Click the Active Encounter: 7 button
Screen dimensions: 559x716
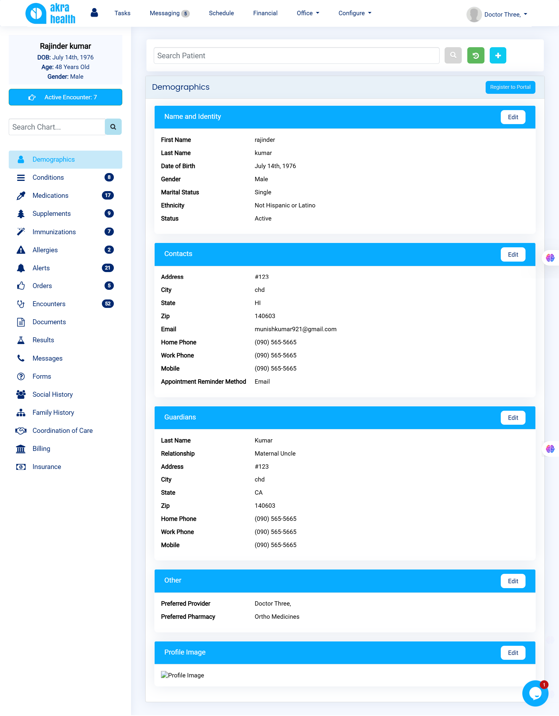click(65, 97)
